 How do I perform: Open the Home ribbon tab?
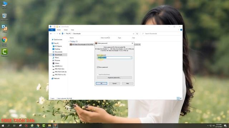(59, 30)
